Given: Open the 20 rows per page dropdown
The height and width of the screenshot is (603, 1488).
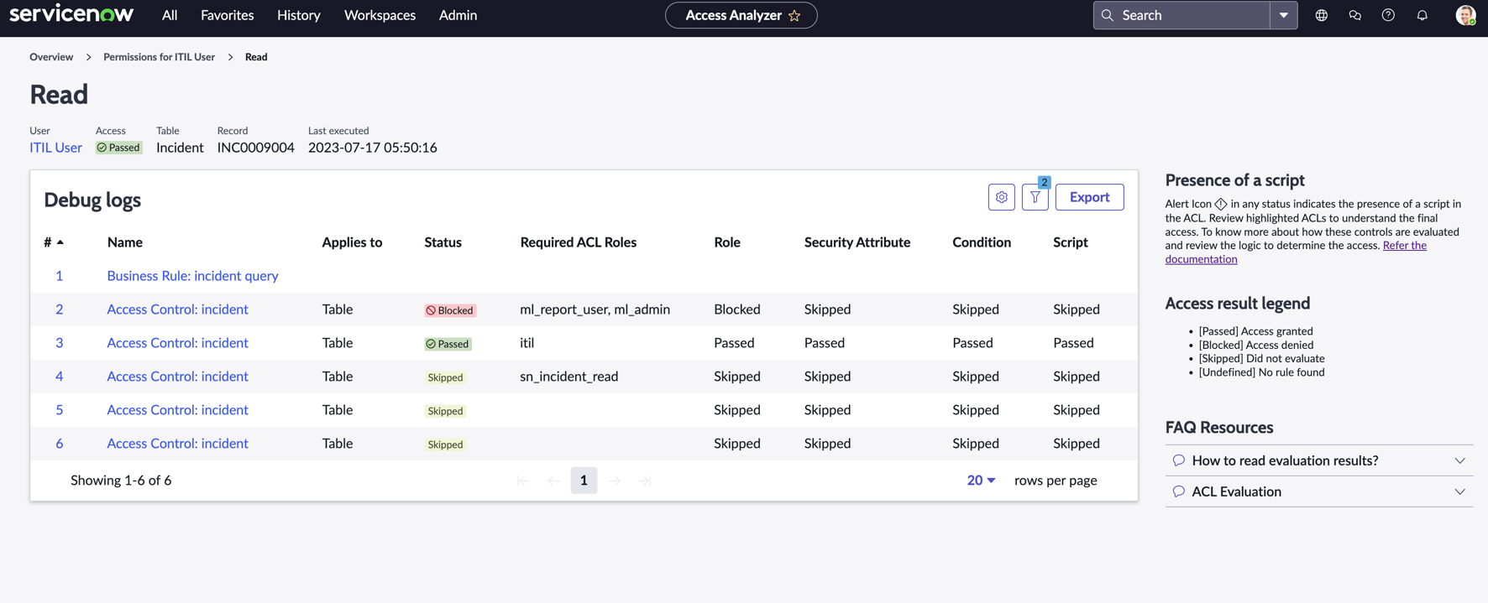Looking at the screenshot, I should [981, 481].
